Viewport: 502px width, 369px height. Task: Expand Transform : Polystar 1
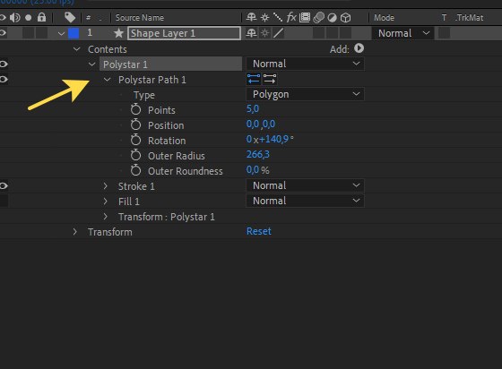[106, 216]
